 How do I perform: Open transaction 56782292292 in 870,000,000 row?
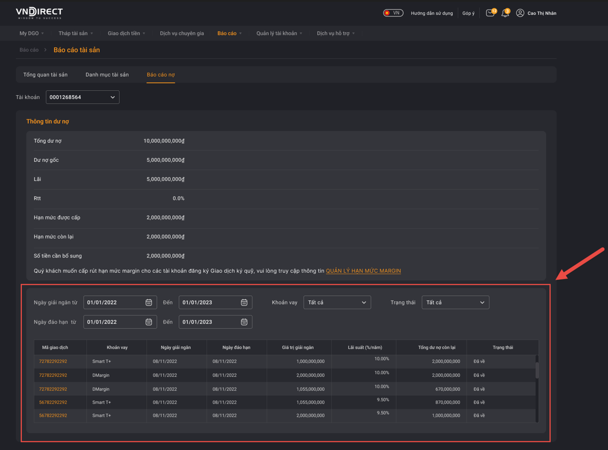point(53,402)
